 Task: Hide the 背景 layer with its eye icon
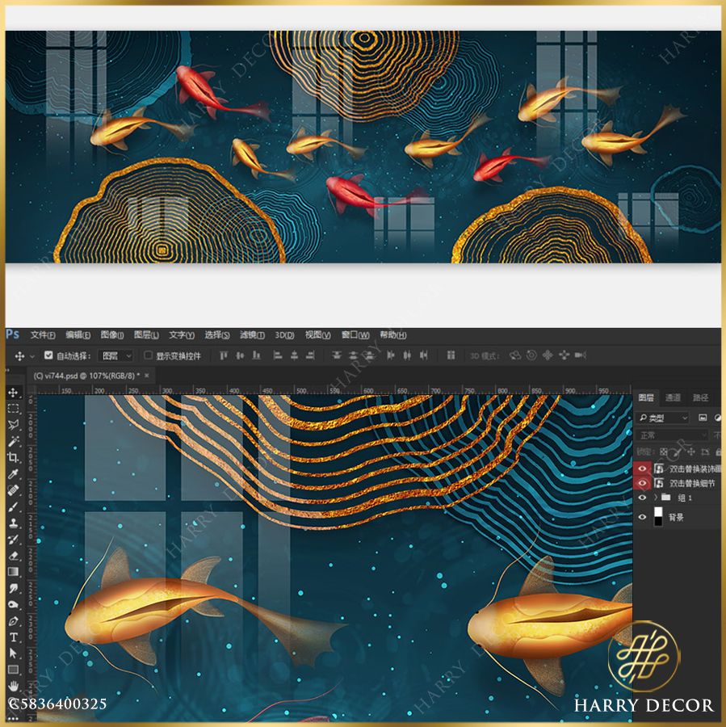643,518
